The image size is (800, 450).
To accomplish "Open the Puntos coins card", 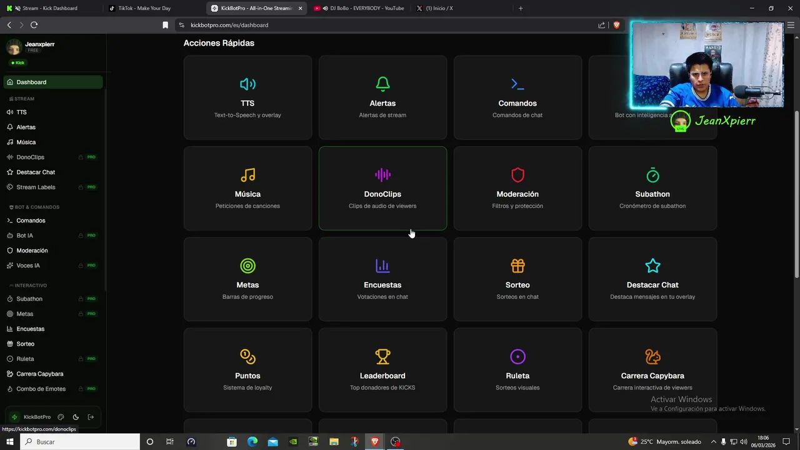I will click(247, 370).
